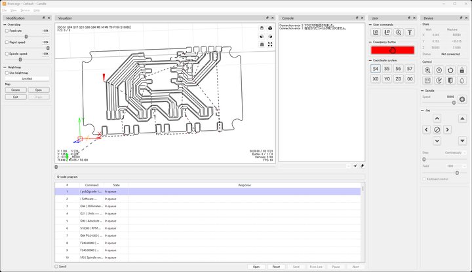Screen dimensions: 472x272
Task: Enable the Keyboard control checkbox
Action: pyautogui.click(x=424, y=179)
